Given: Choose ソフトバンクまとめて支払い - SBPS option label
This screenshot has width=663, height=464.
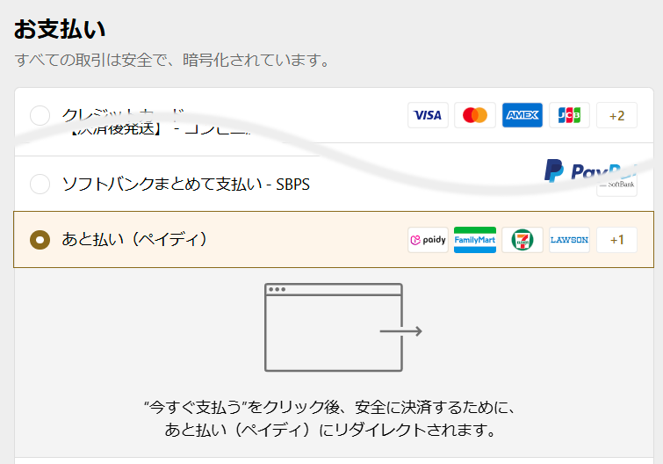Looking at the screenshot, I should 185,185.
